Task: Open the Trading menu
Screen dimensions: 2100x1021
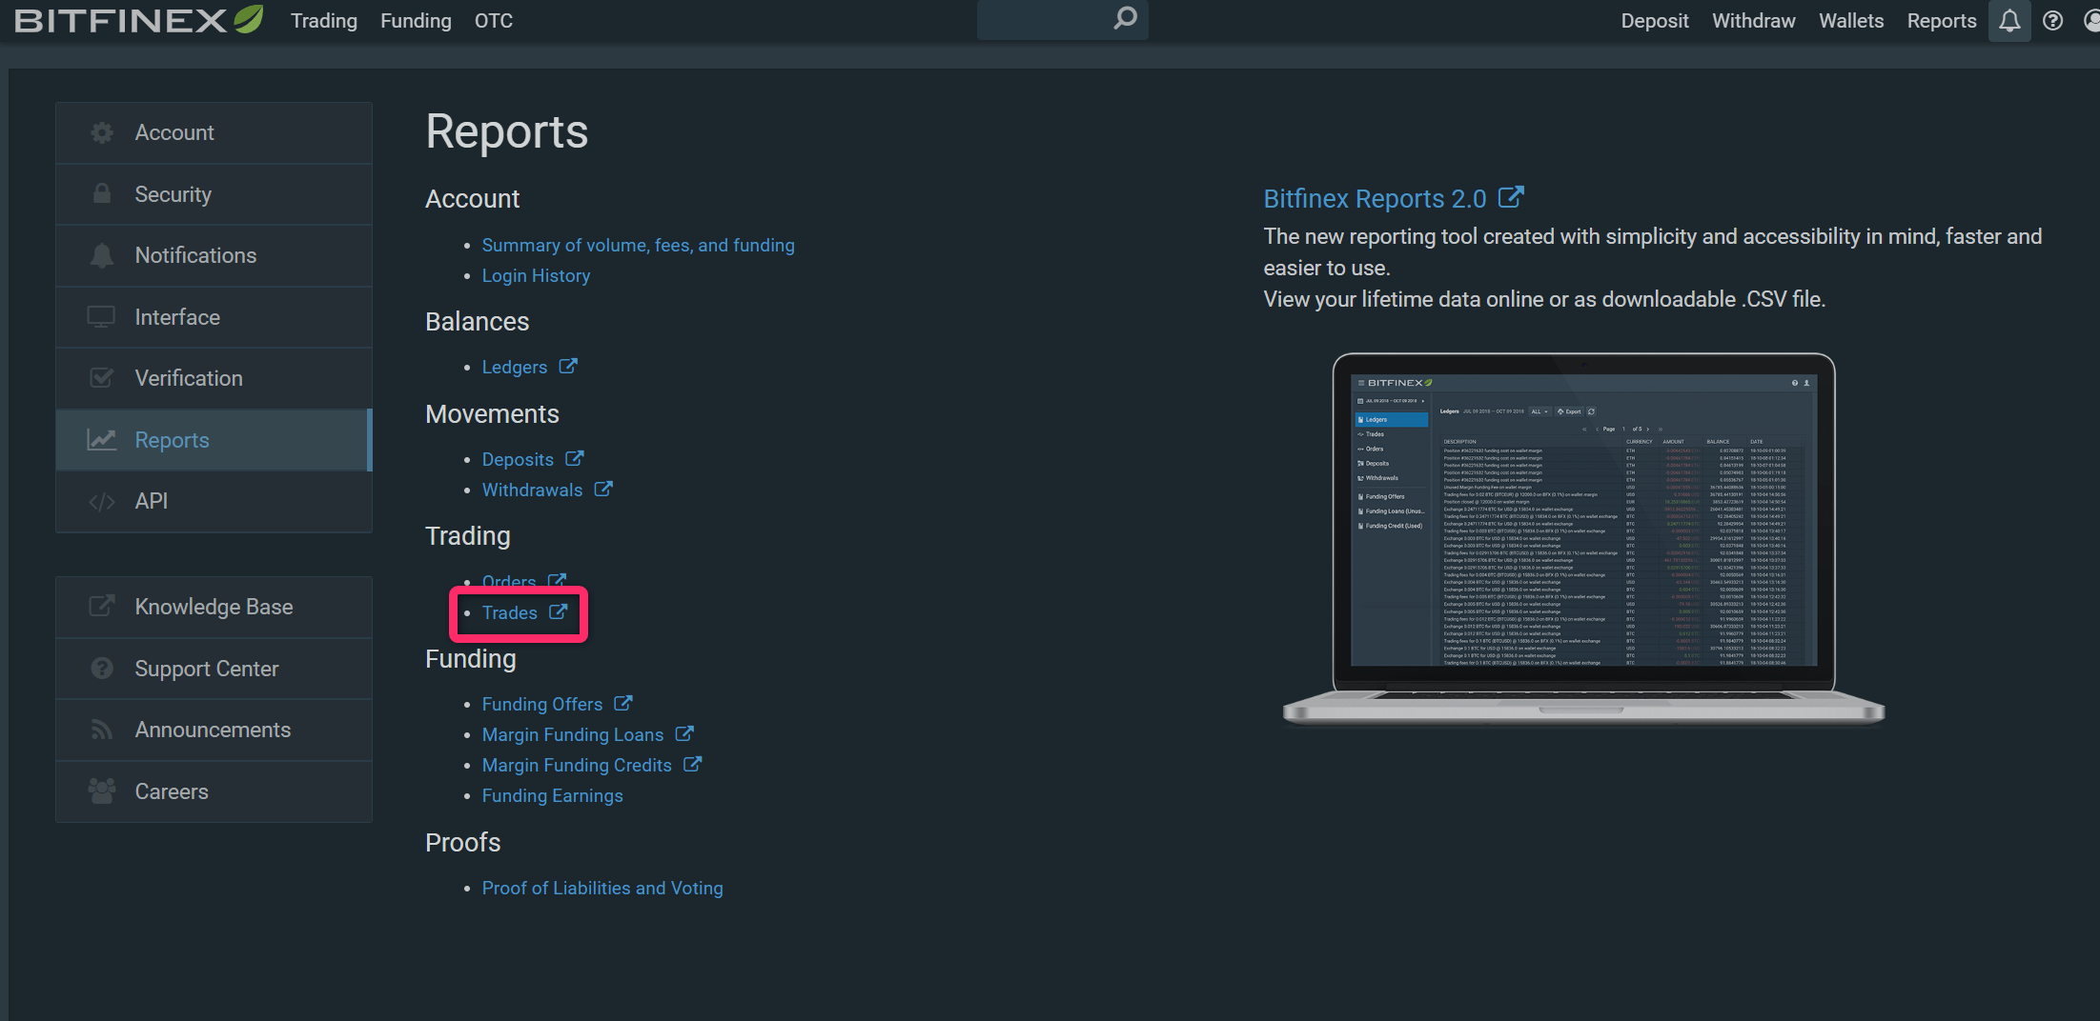Action: point(324,21)
